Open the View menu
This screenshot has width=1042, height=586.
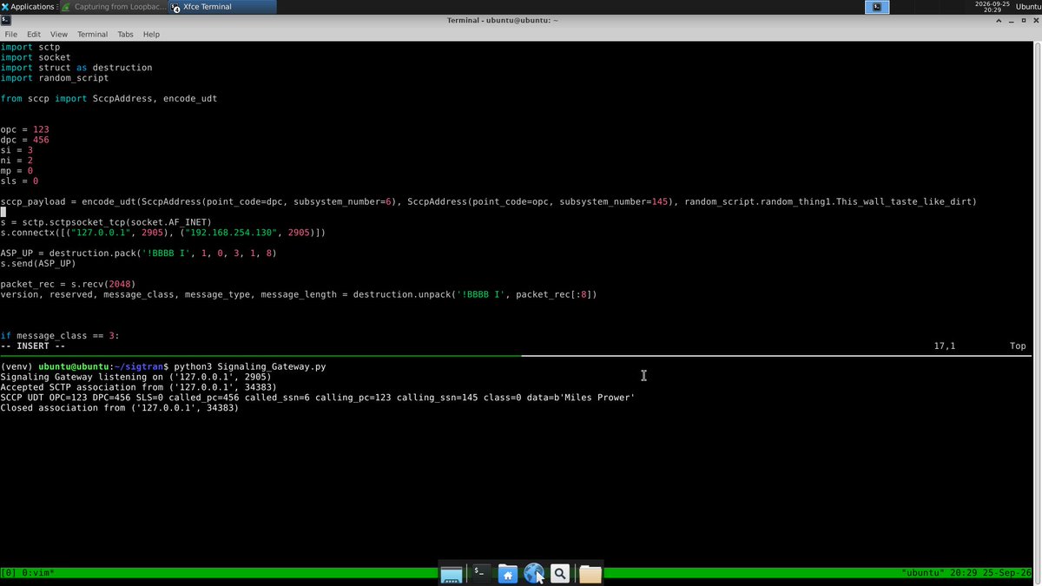coord(58,35)
